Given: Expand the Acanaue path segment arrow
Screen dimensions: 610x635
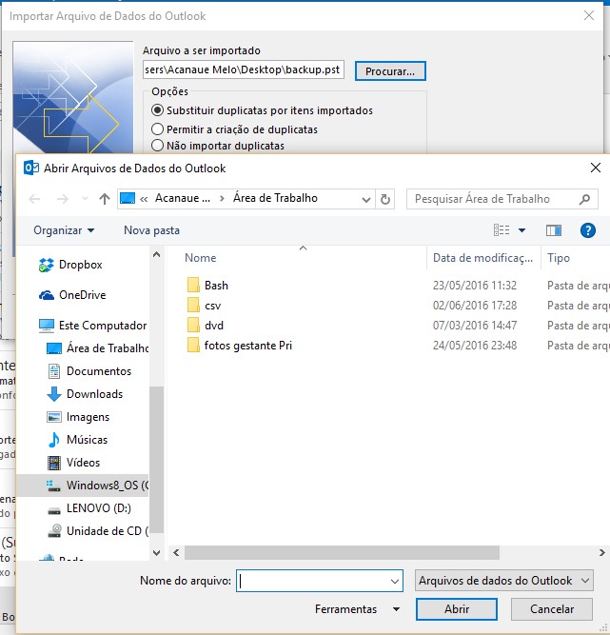Looking at the screenshot, I should pyautogui.click(x=222, y=199).
